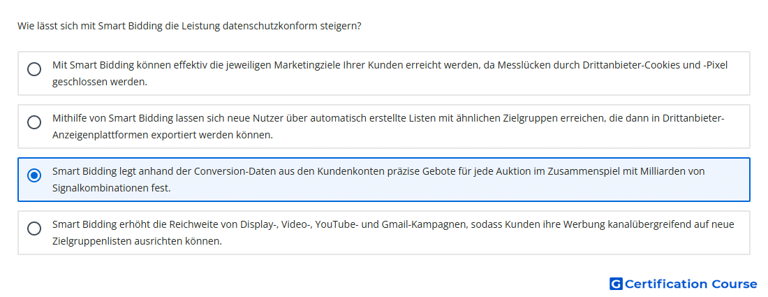768x297 pixels.
Task: Click the 'Certification Course' text link
Action: [x=691, y=284]
